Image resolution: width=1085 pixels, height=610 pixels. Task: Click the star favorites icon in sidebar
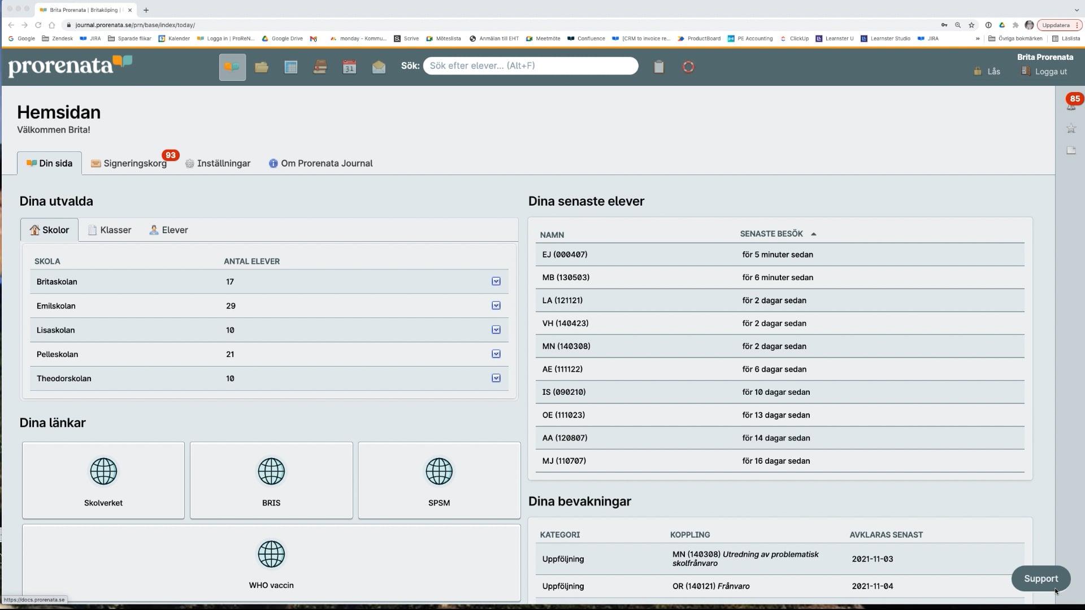1071,129
